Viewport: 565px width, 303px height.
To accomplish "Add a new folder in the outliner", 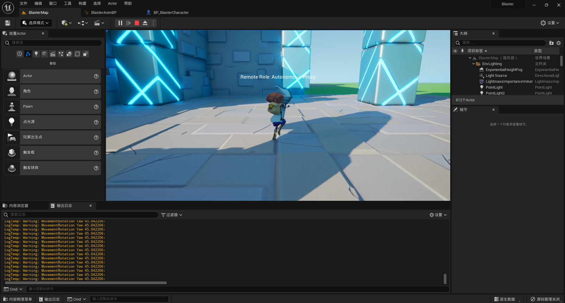I will 551,43.
